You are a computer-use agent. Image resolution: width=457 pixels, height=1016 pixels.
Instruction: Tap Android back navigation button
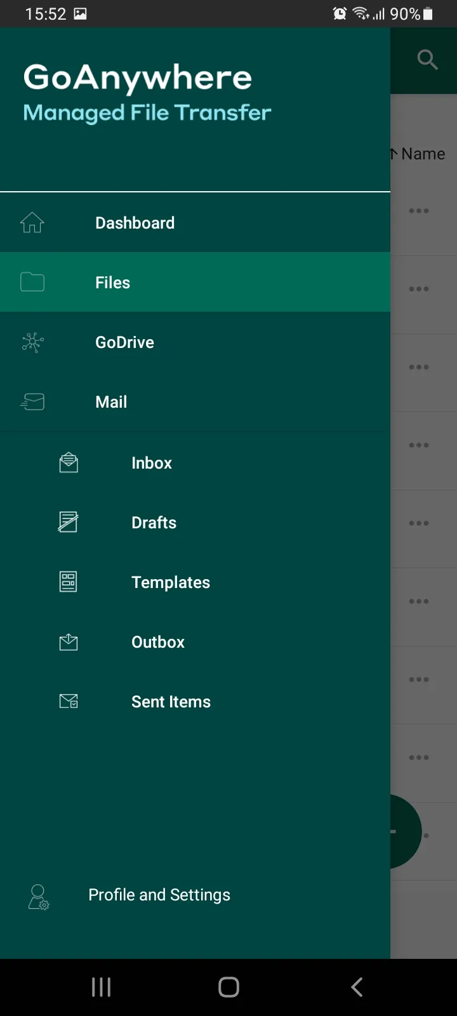click(357, 987)
